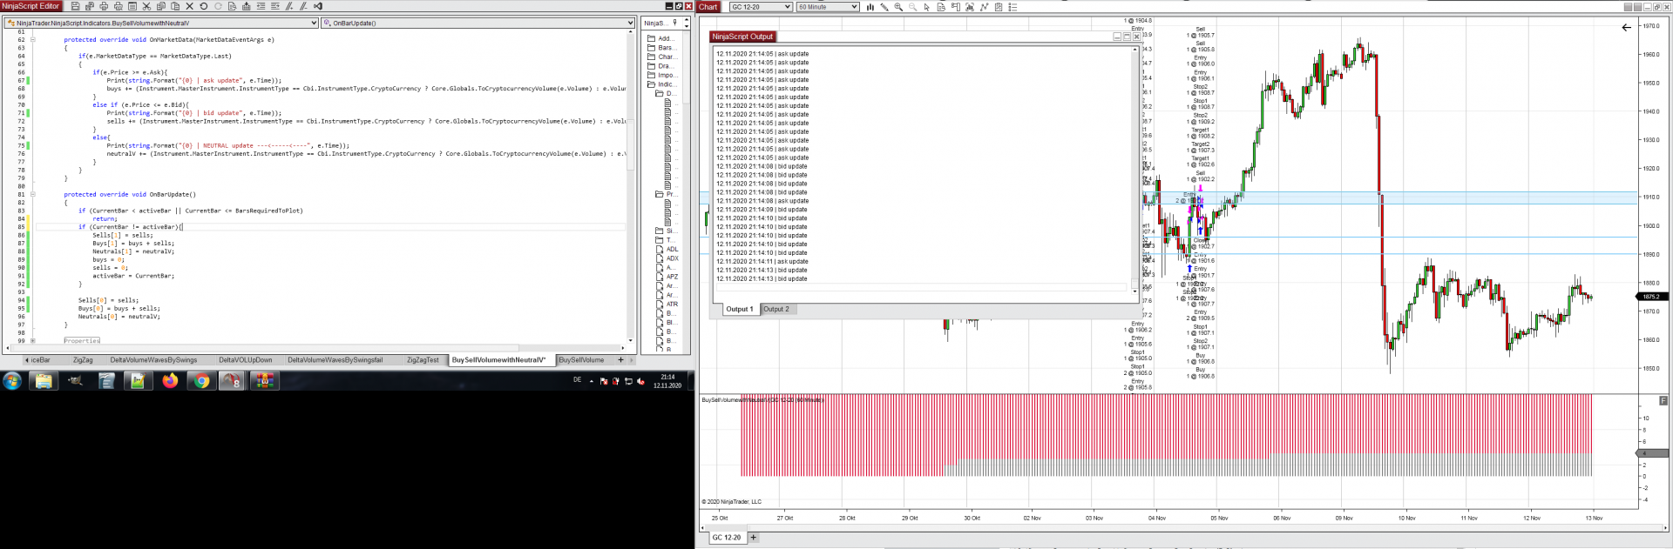Open Windows Explorer from the taskbar
1673x549 pixels.
[43, 381]
